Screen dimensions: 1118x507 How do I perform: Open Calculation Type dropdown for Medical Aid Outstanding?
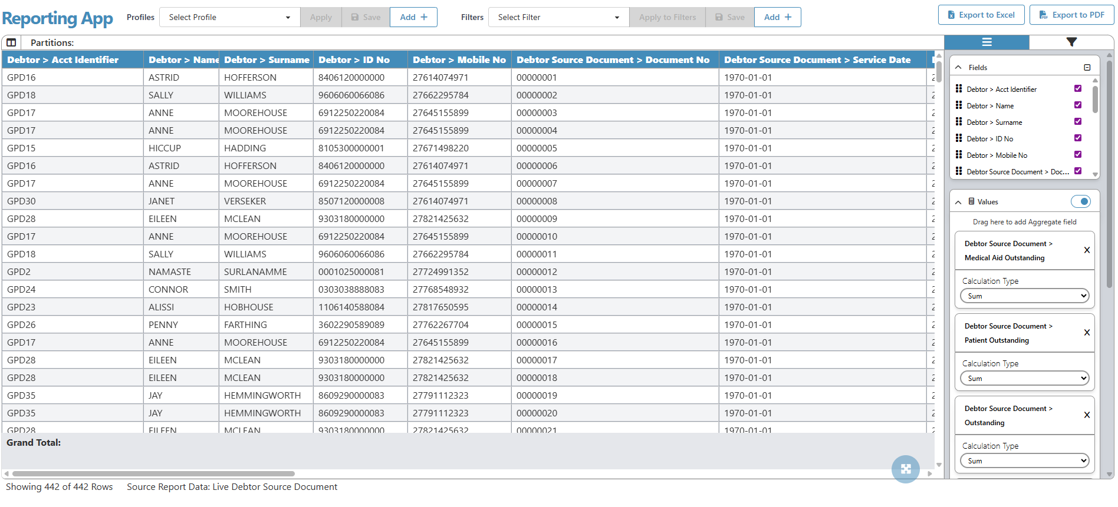coord(1024,296)
